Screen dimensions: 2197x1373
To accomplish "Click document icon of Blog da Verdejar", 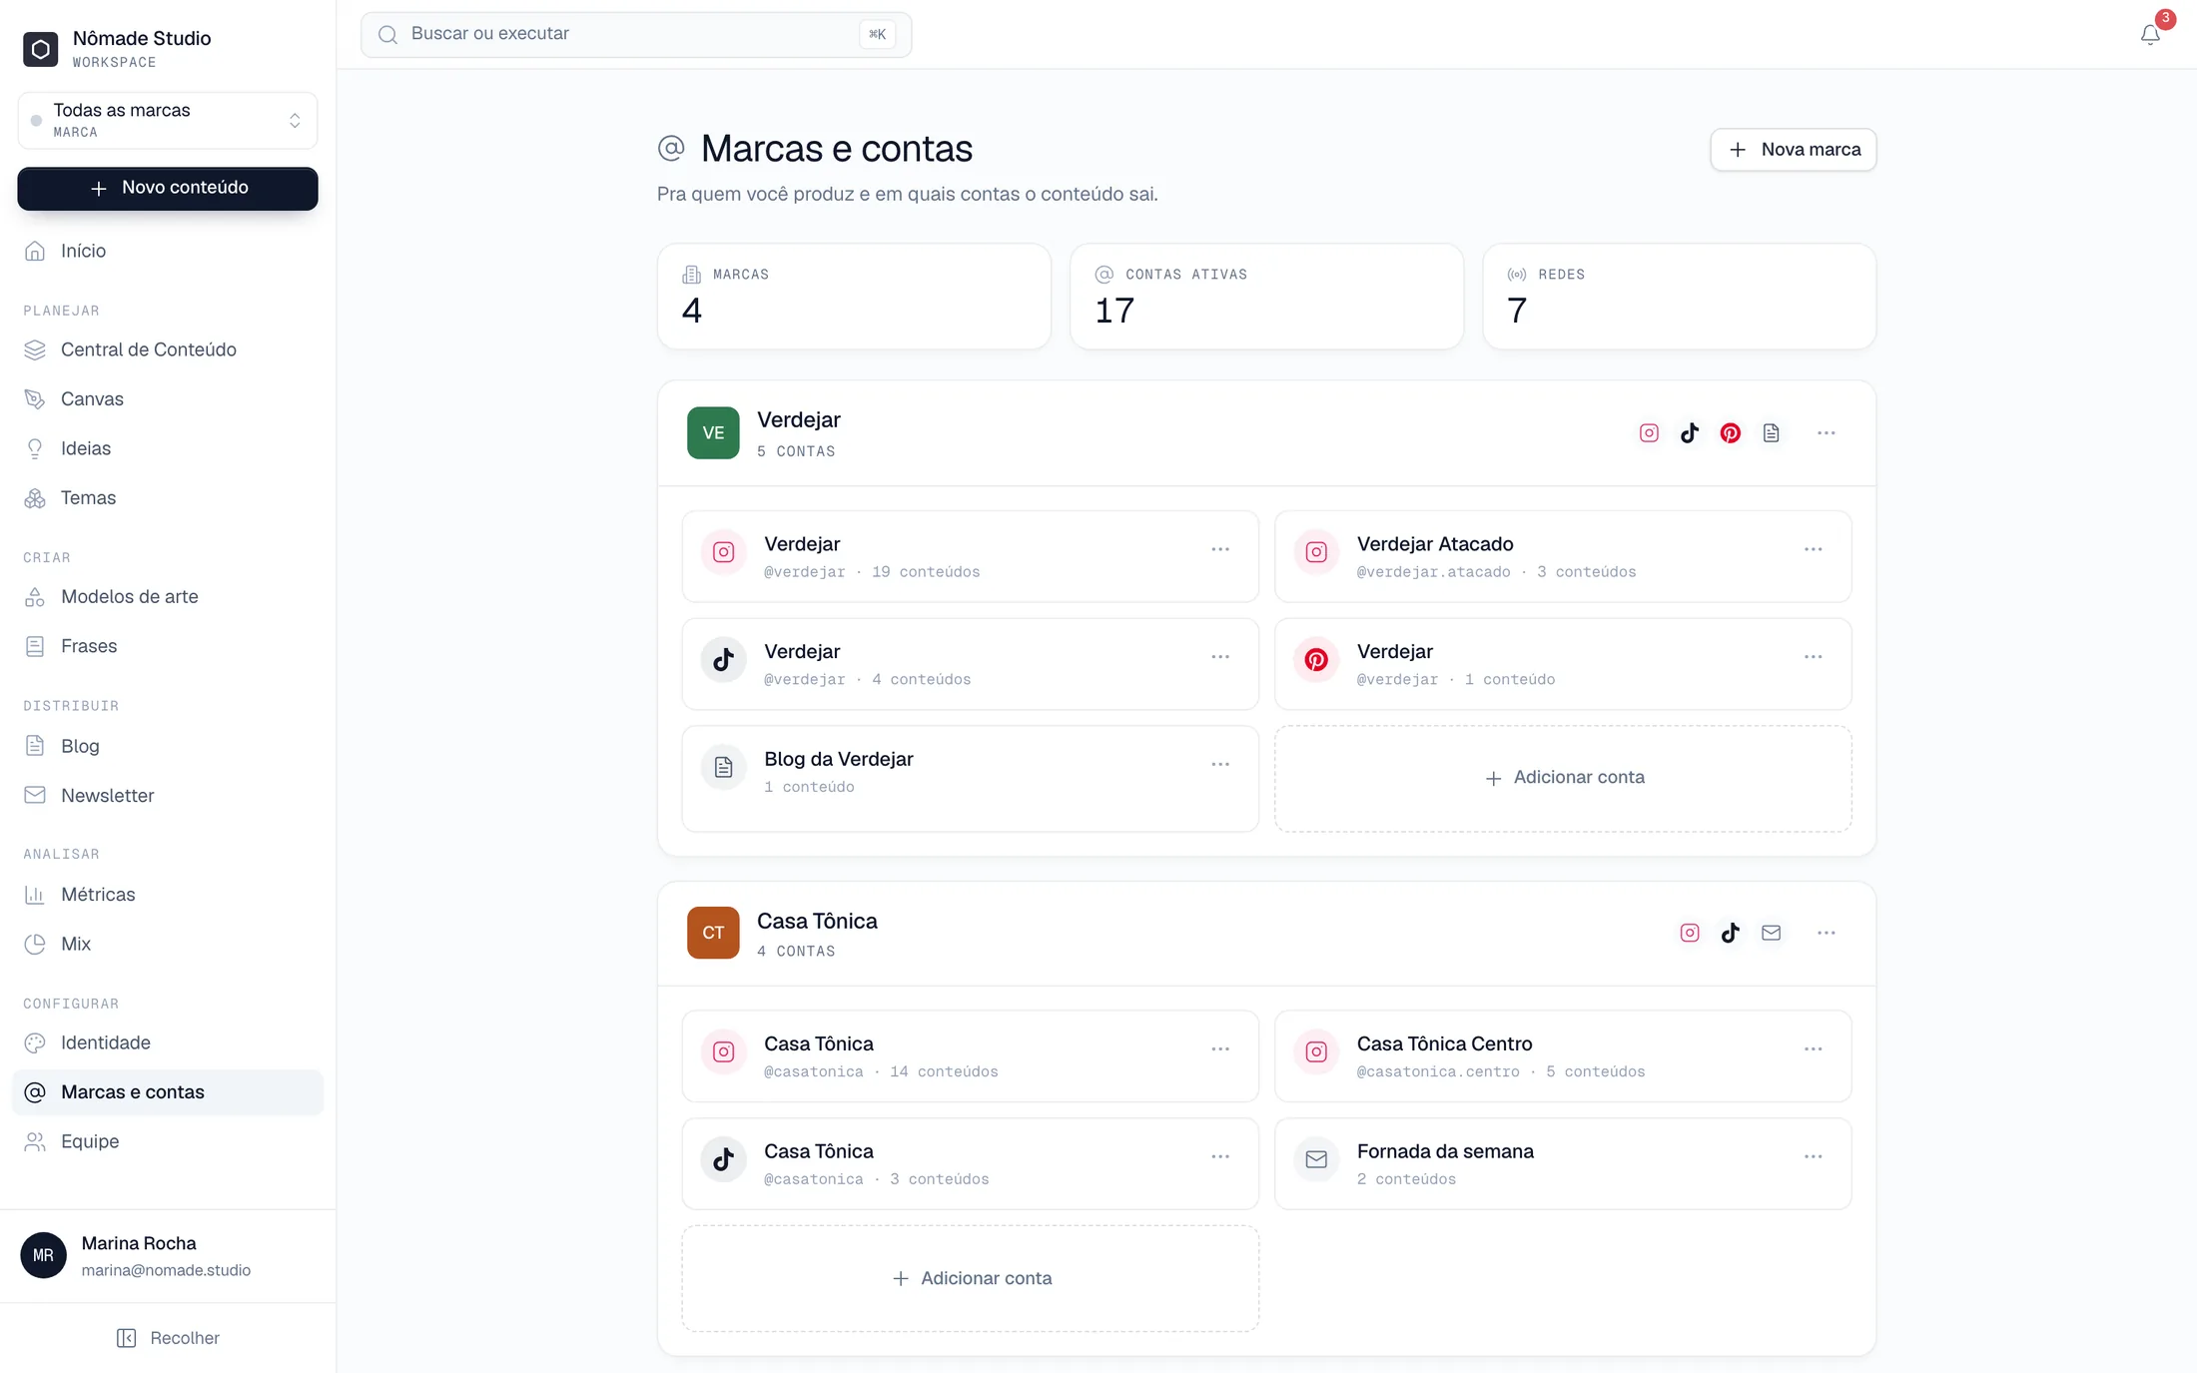I will [x=724, y=767].
